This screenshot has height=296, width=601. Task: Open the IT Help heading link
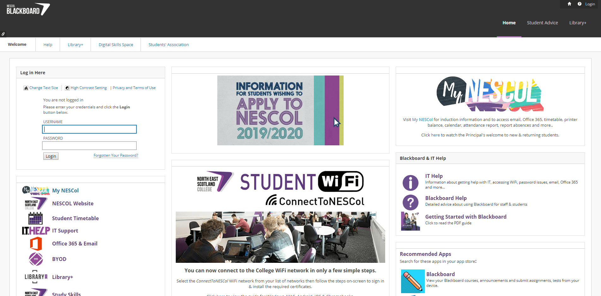point(434,176)
